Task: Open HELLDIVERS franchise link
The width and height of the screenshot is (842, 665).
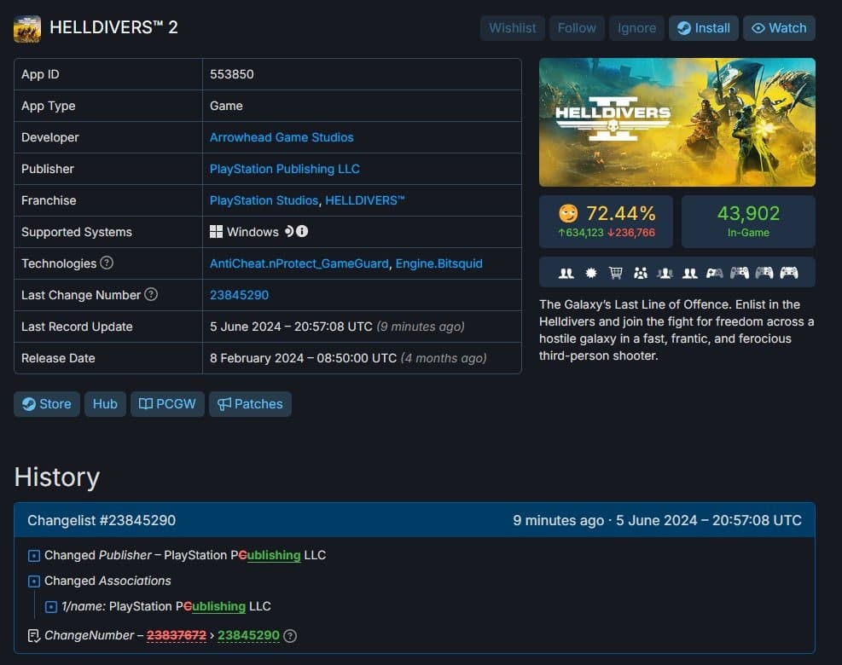Action: (364, 200)
